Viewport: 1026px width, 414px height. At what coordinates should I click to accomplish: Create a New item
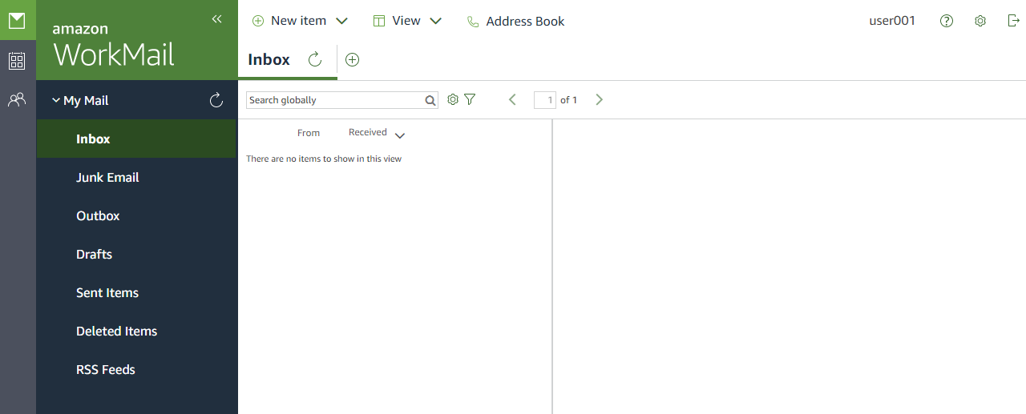tap(289, 21)
